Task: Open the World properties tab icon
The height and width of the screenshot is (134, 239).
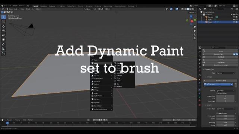Action: (199, 71)
